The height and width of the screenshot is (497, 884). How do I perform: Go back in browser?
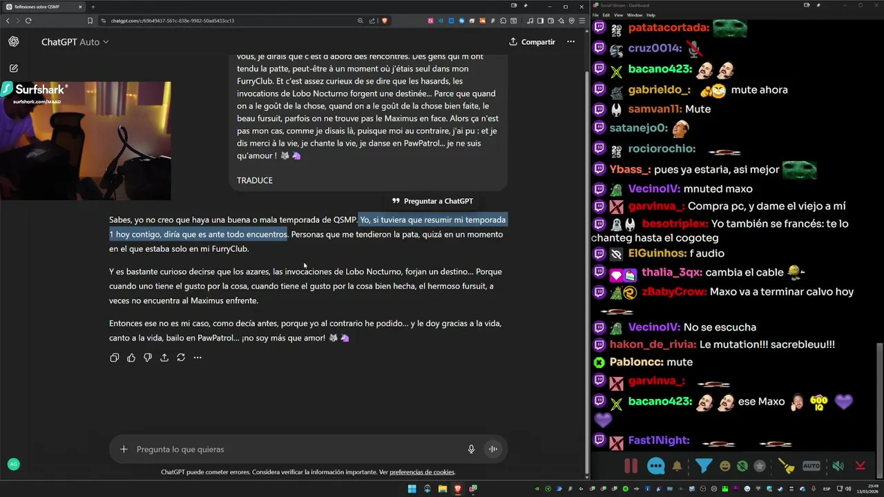[x=8, y=21]
